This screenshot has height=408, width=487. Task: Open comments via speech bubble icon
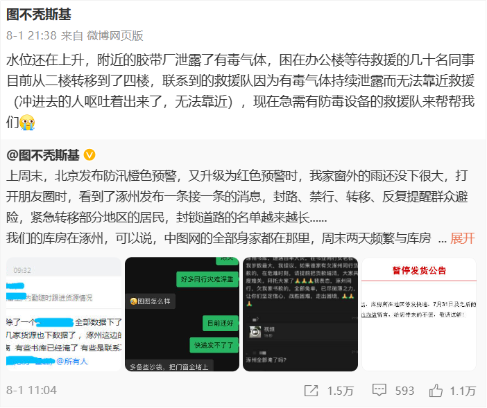pos(379,390)
